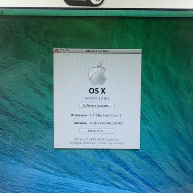Select the Processor label

pyautogui.click(x=79, y=115)
